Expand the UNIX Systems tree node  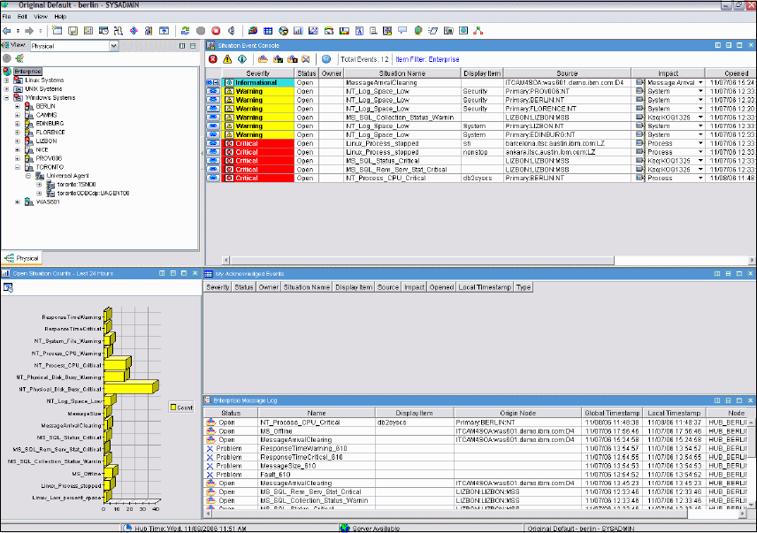(6, 88)
